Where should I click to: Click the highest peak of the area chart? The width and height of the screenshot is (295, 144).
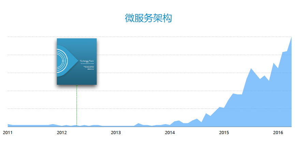pos(291,37)
